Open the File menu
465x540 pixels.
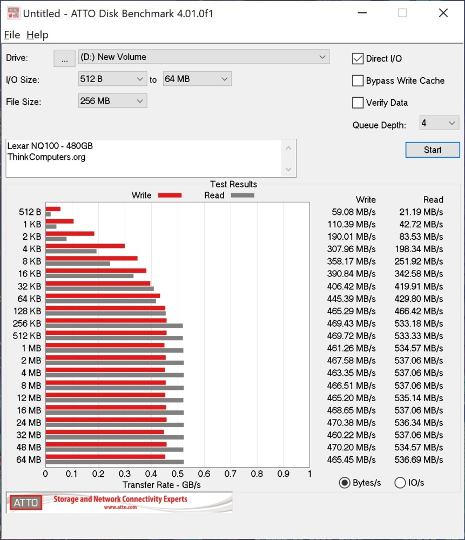pyautogui.click(x=12, y=35)
